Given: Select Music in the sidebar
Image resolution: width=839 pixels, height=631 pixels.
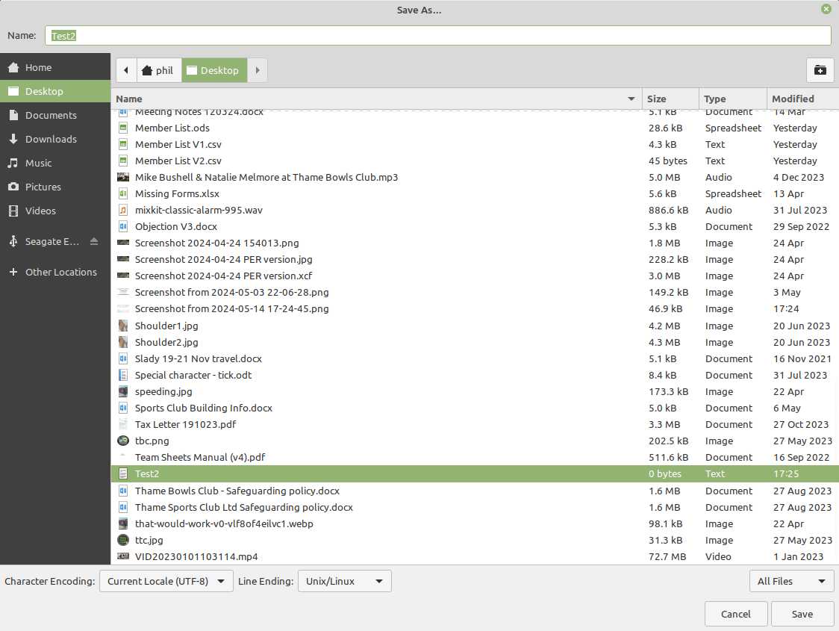Looking at the screenshot, I should tap(43, 163).
